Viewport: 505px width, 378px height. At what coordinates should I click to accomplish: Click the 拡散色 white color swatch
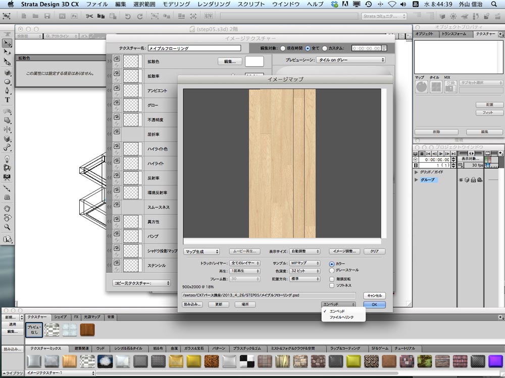point(254,61)
